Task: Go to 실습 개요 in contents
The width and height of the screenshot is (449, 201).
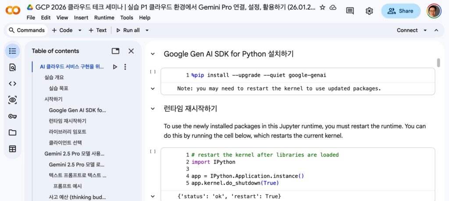Action: pyautogui.click(x=54, y=77)
